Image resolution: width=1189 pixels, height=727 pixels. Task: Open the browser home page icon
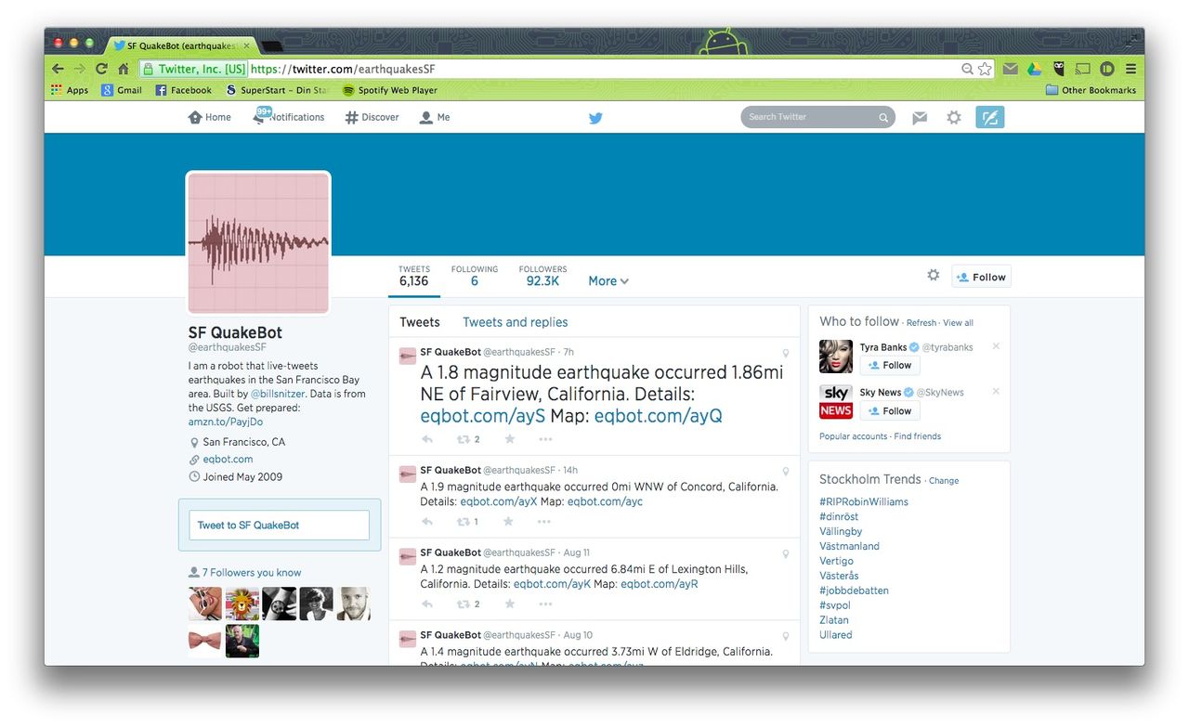[123, 69]
